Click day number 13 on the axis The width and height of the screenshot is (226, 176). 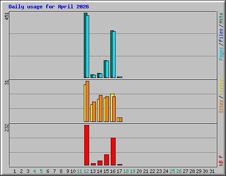pyautogui.click(x=93, y=171)
